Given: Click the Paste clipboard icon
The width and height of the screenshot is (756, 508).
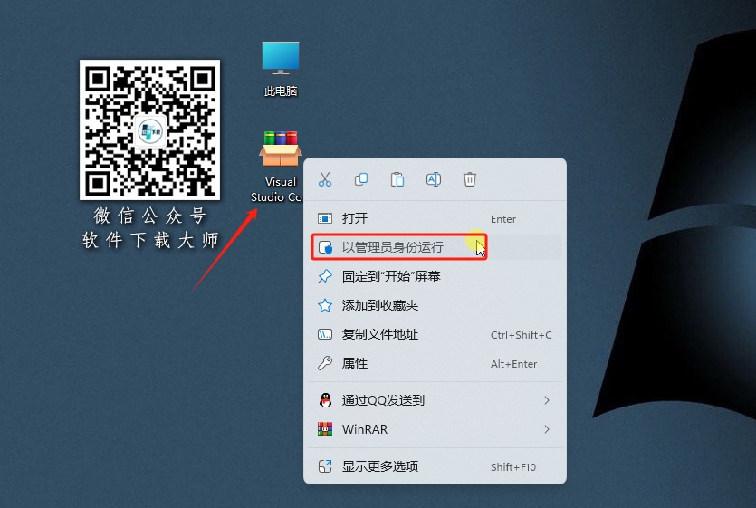Looking at the screenshot, I should [397, 179].
